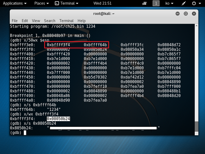Click the Wed 21:51 clock
This screenshot has height=154, width=205.
[x=102, y=3]
